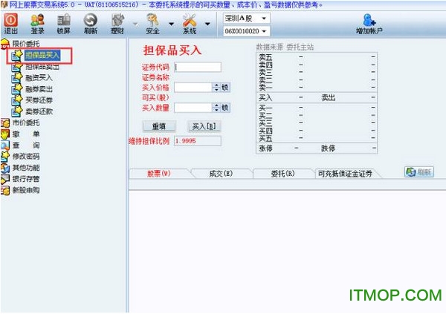Click the 融资买入 star icon

coord(17,77)
